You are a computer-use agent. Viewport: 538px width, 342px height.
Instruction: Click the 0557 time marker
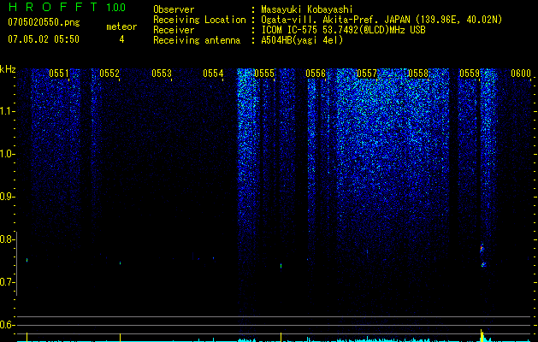[367, 74]
